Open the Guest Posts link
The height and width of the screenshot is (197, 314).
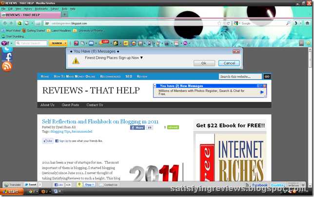tap(70, 105)
